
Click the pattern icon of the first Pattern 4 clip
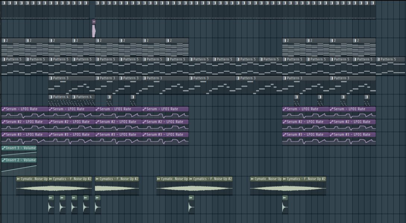(51, 97)
